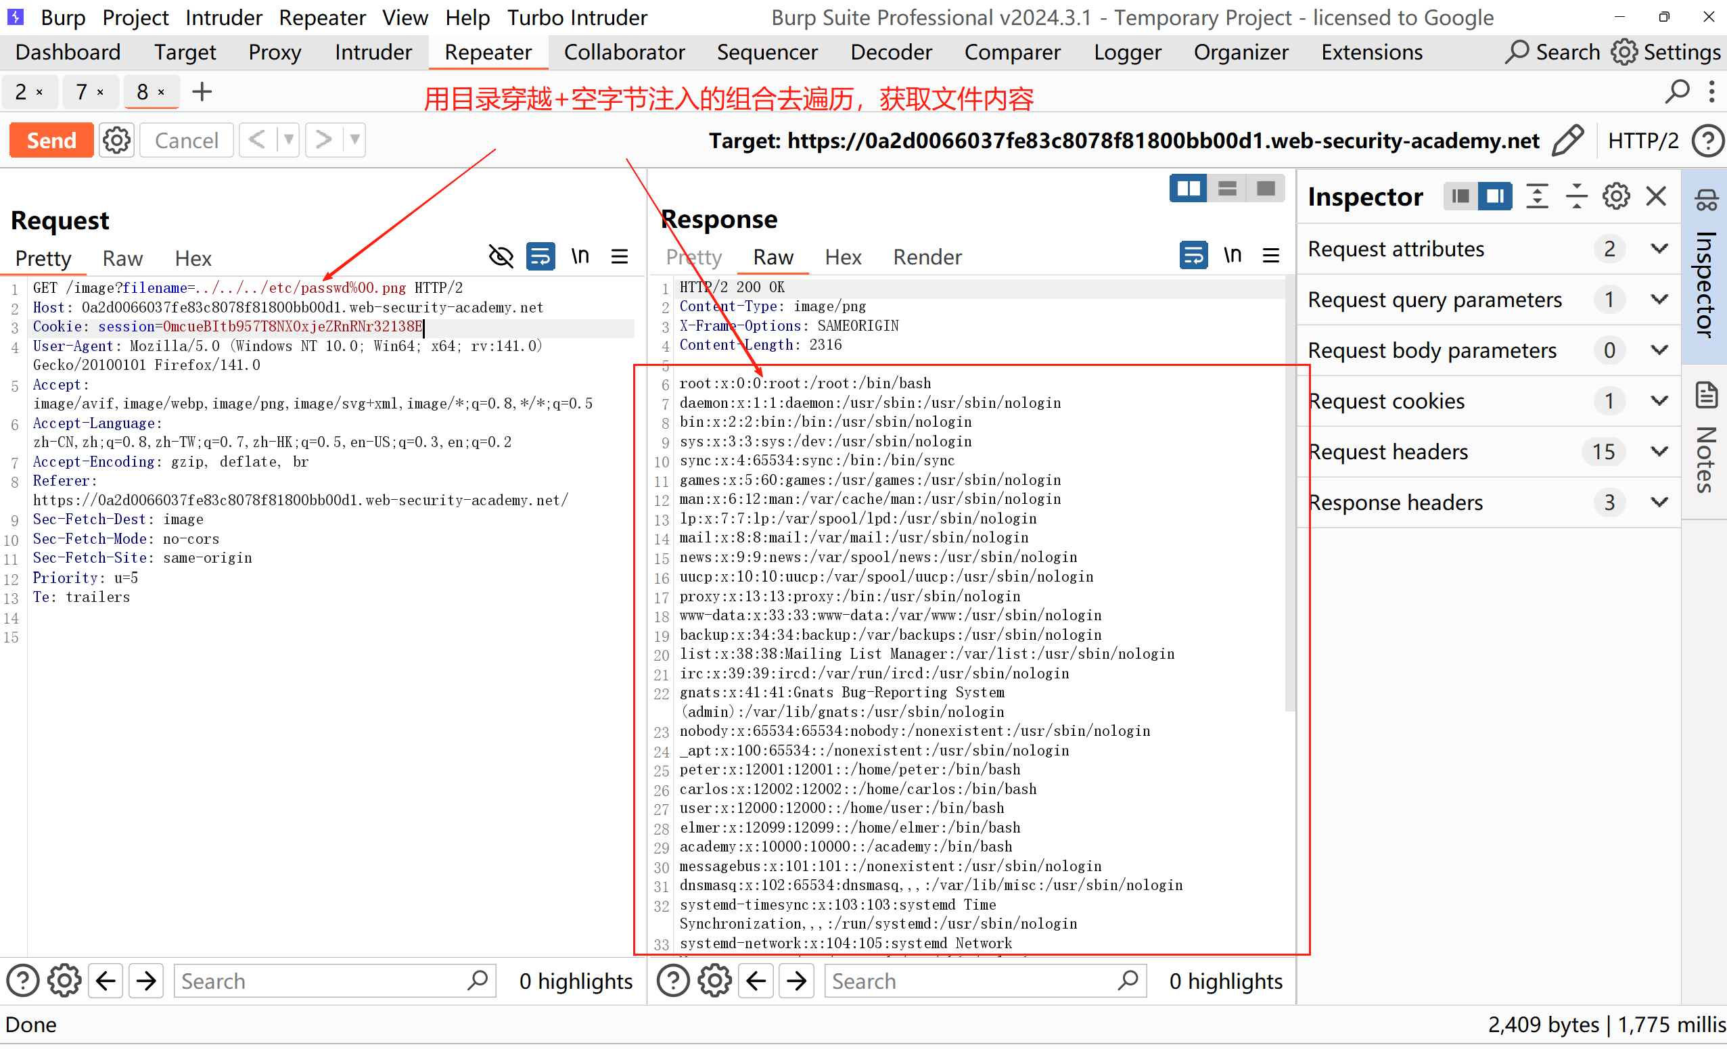Click the Repeater tab search magnifier icon

[x=1677, y=92]
